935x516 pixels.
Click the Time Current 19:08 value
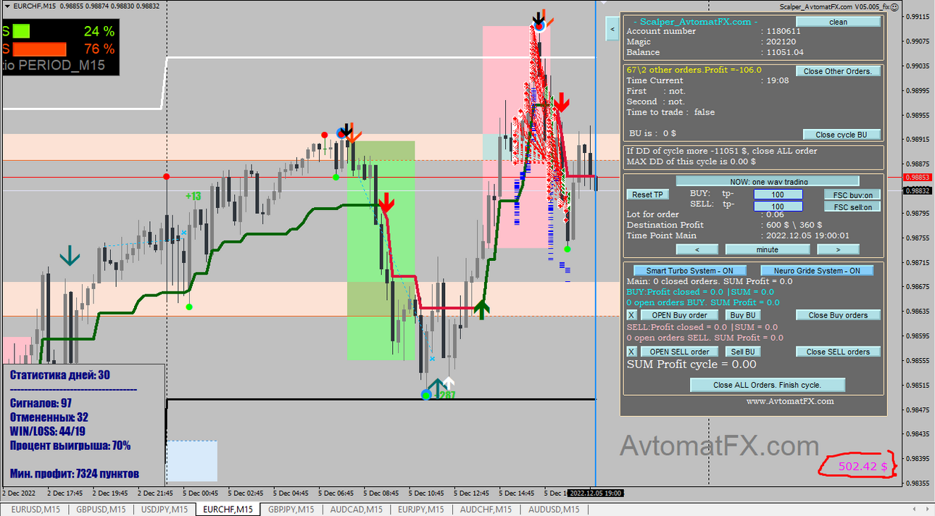778,80
